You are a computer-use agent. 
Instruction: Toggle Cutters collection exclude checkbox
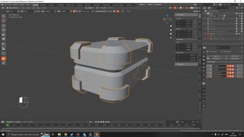(x=237, y=34)
